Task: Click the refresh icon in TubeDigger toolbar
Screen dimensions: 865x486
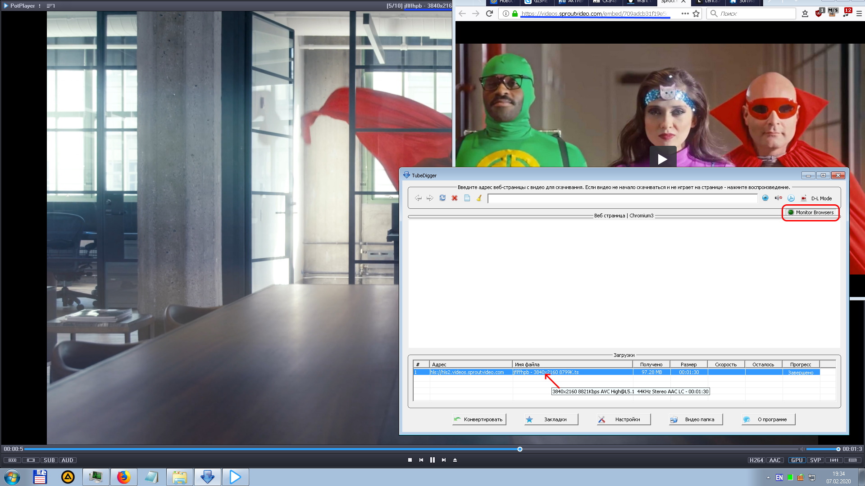Action: [x=442, y=198]
